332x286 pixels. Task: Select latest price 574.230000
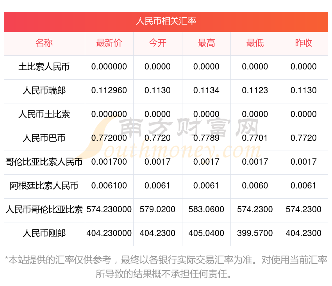coord(109,210)
